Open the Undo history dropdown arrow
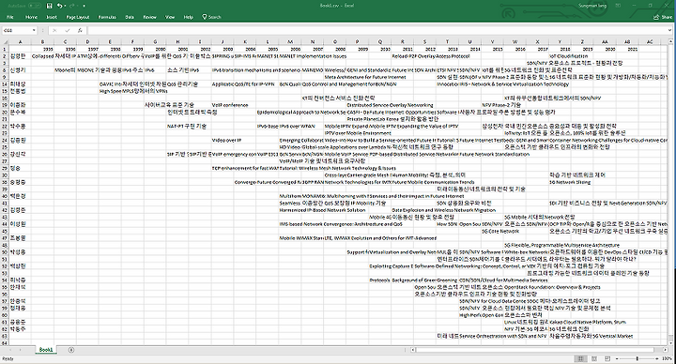Image resolution: width=676 pixels, height=364 pixels. (65, 6)
